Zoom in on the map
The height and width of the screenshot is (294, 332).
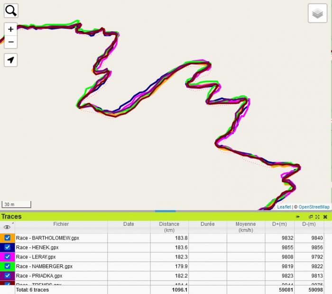coord(11,29)
